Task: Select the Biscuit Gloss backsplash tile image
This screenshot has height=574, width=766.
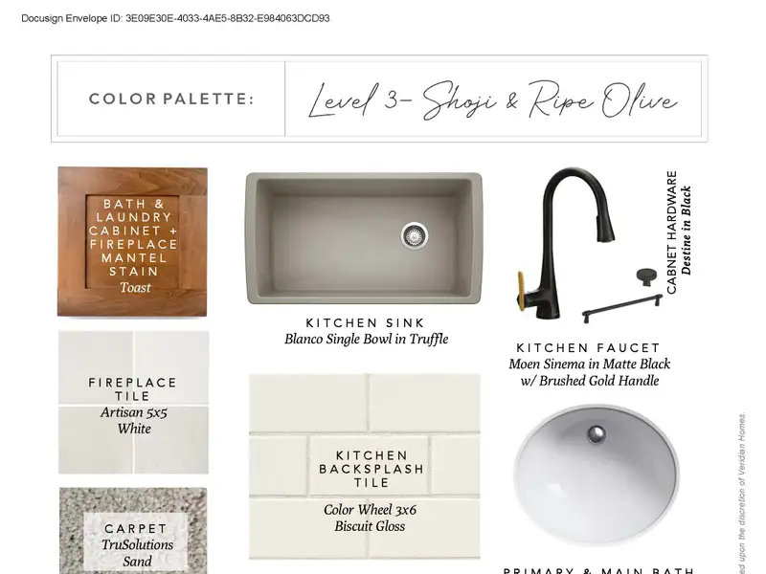Action: click(365, 466)
